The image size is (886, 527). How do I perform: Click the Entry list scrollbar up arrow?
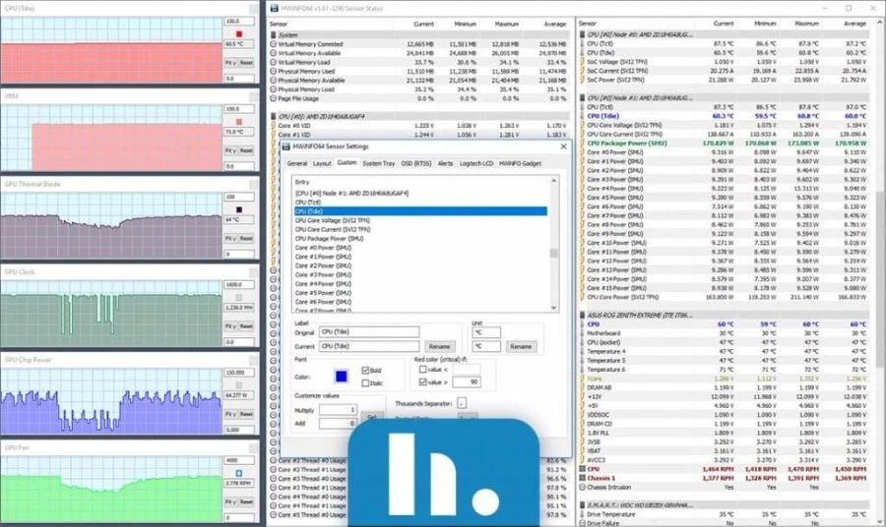coord(553,181)
